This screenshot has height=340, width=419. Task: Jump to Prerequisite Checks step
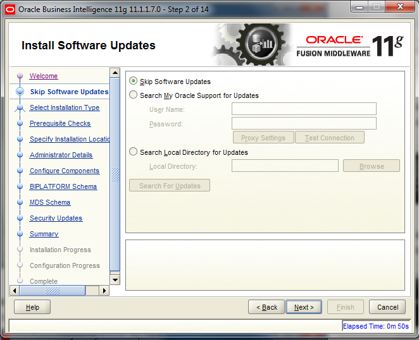coord(60,123)
